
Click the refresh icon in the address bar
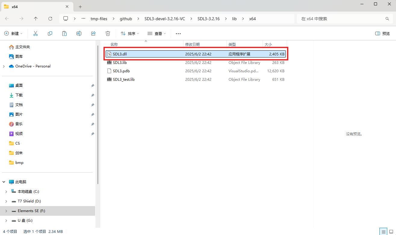(50, 18)
